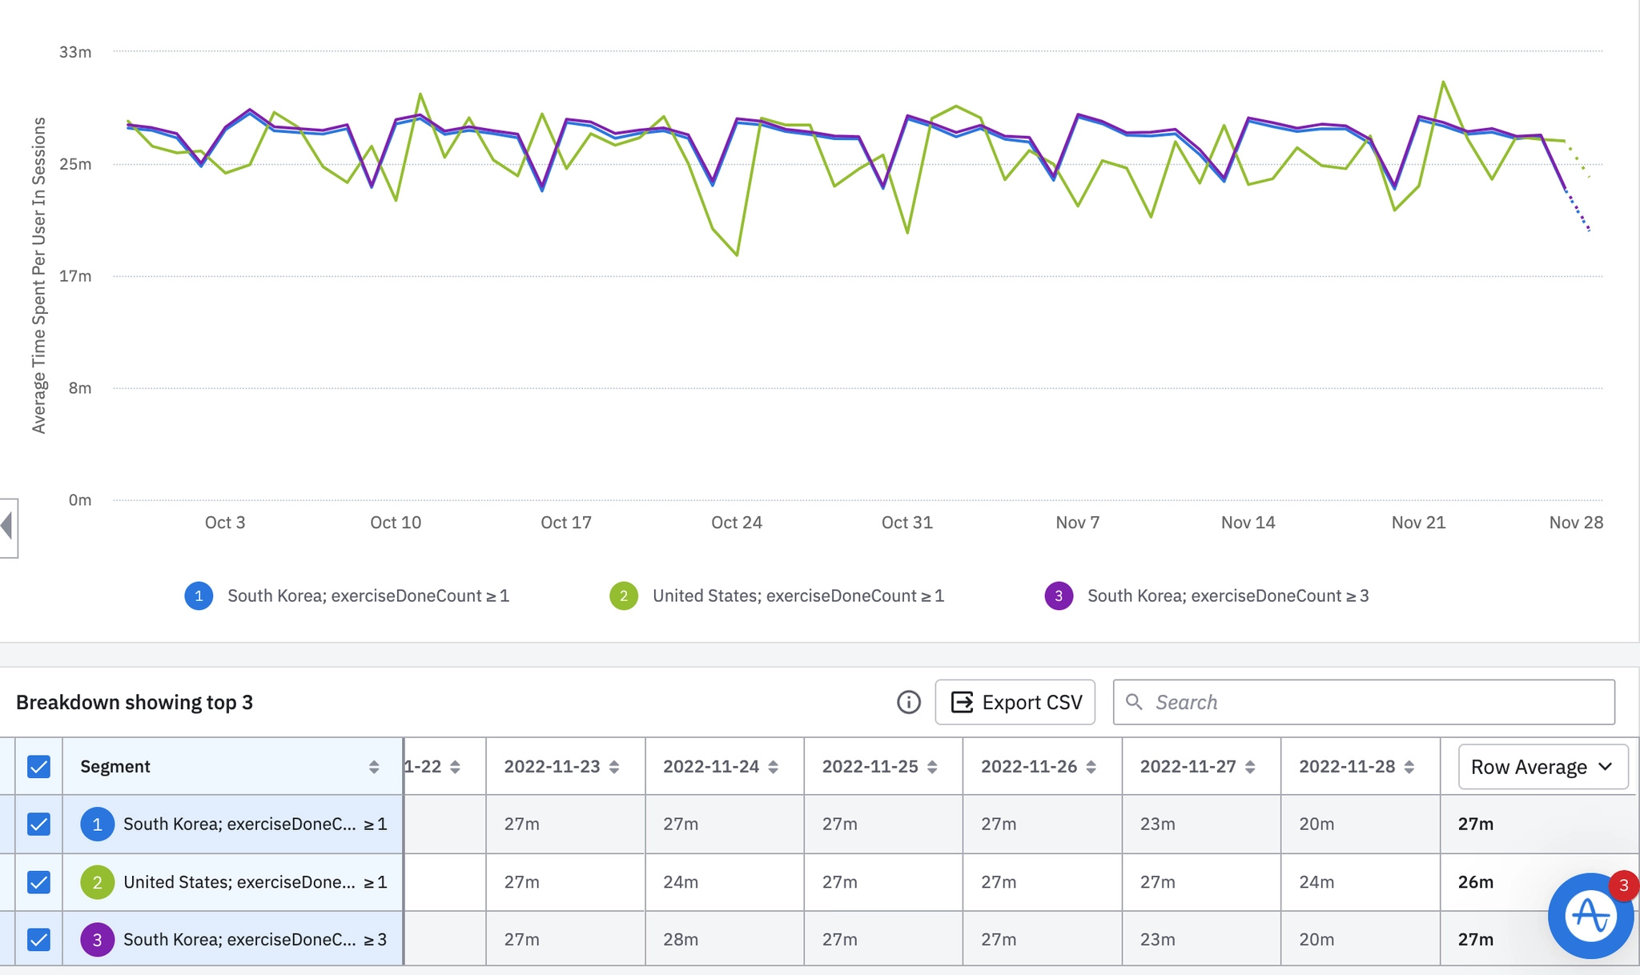This screenshot has width=1640, height=975.
Task: Sort by the Segment column arrows
Action: [x=373, y=767]
